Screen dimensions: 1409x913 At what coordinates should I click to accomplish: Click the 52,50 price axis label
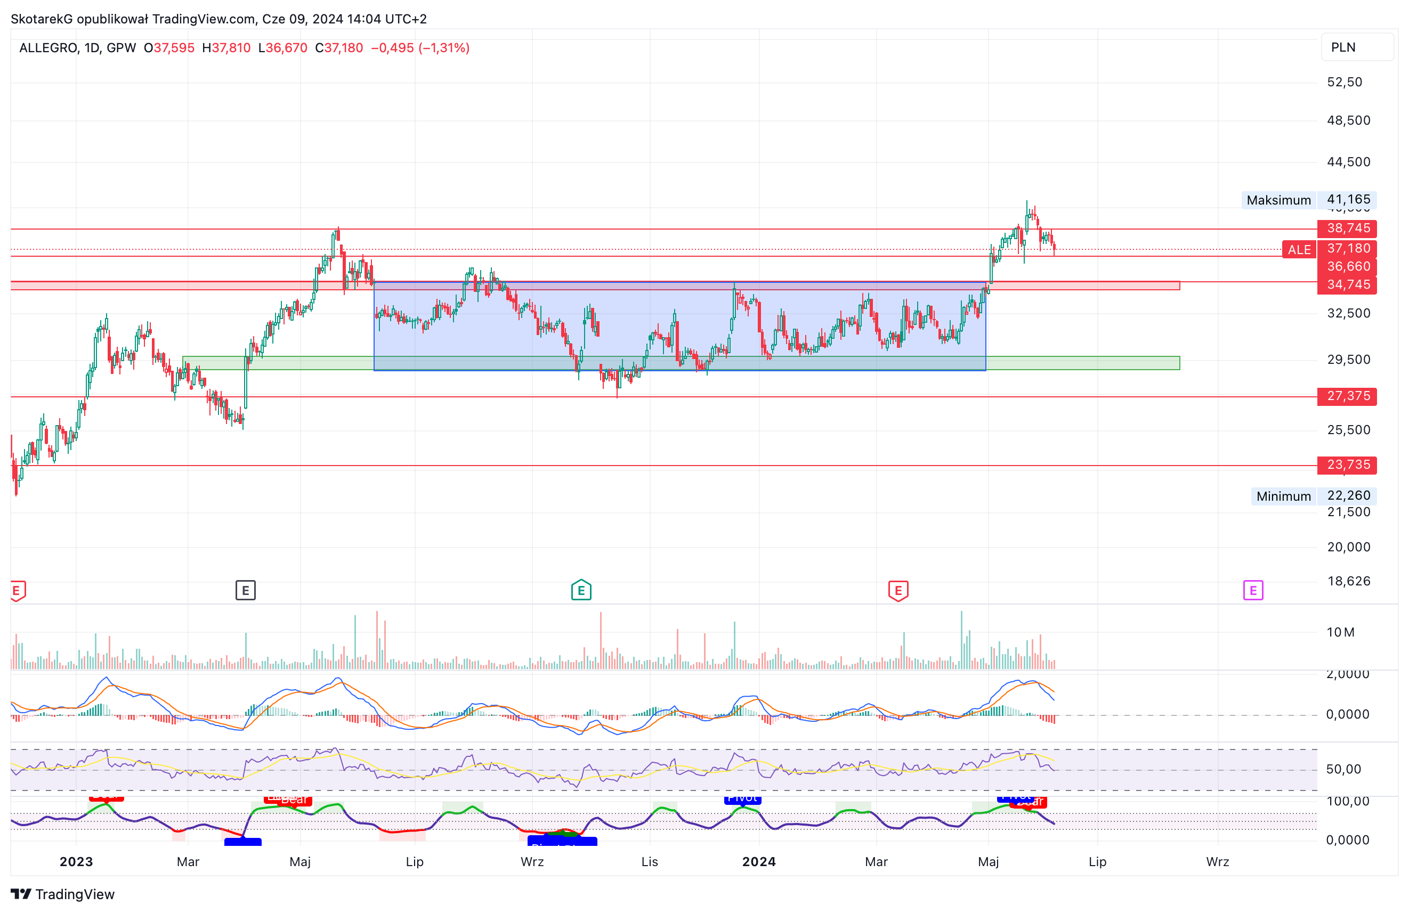point(1345,81)
